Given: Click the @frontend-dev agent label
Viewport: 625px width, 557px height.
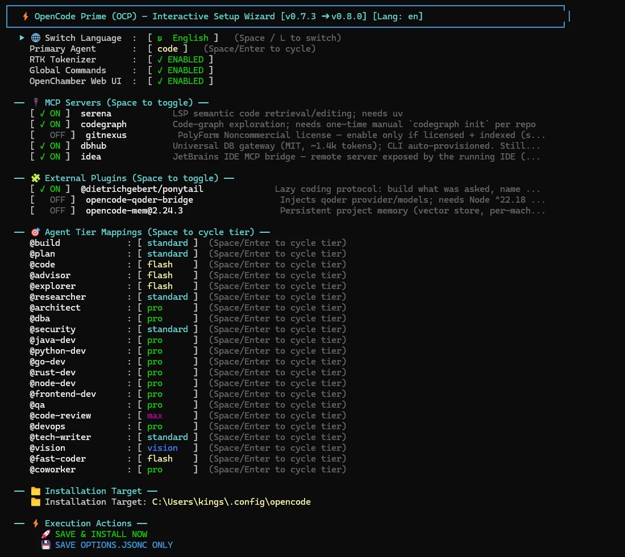Looking at the screenshot, I should coord(63,393).
